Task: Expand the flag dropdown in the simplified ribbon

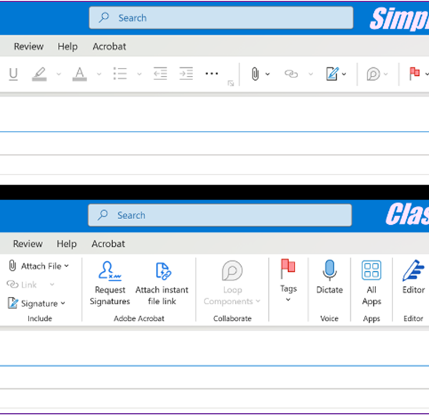Action: pyautogui.click(x=426, y=74)
